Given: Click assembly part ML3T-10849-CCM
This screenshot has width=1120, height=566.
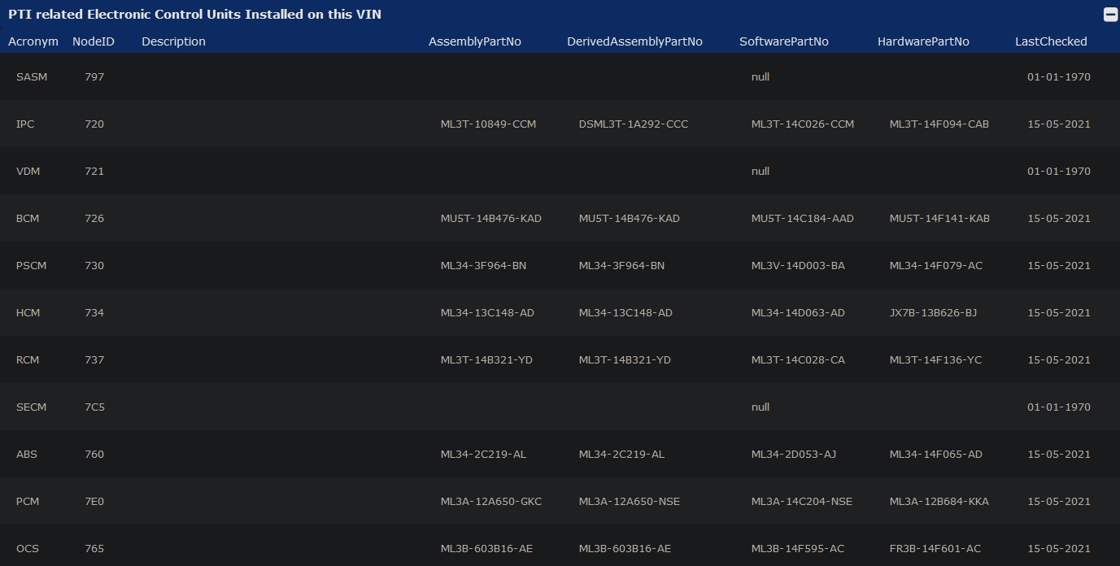Looking at the screenshot, I should (488, 124).
